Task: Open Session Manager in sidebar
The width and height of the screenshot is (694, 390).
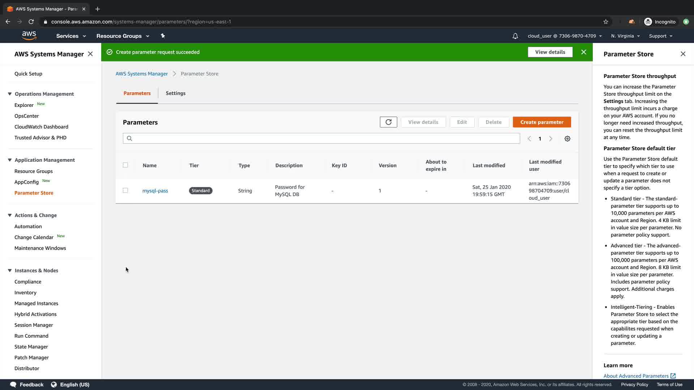Action: pos(34,325)
